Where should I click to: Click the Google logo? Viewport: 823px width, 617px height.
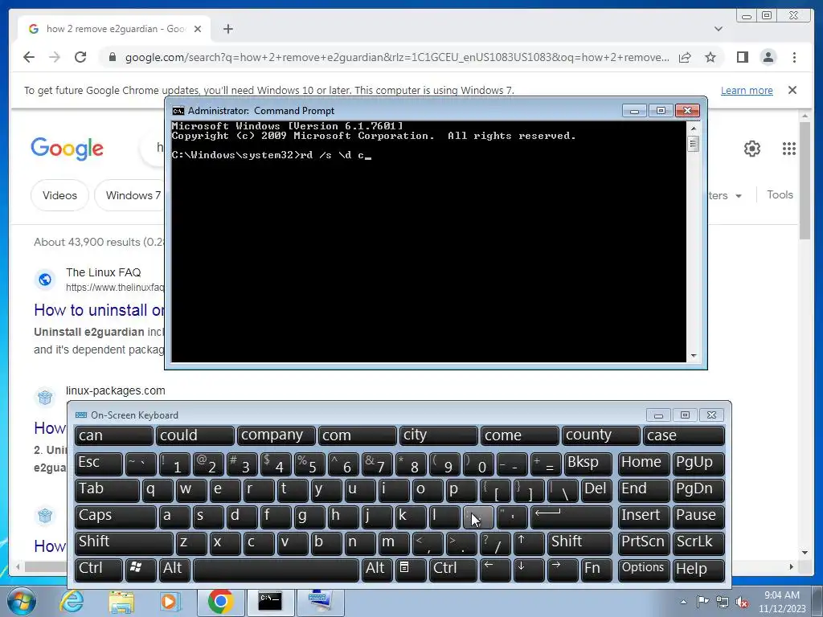pyautogui.click(x=67, y=149)
